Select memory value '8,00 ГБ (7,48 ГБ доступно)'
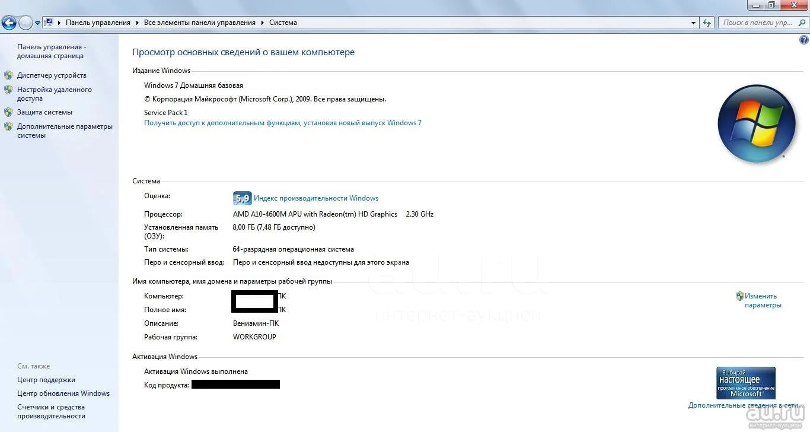810x432 pixels. (274, 227)
